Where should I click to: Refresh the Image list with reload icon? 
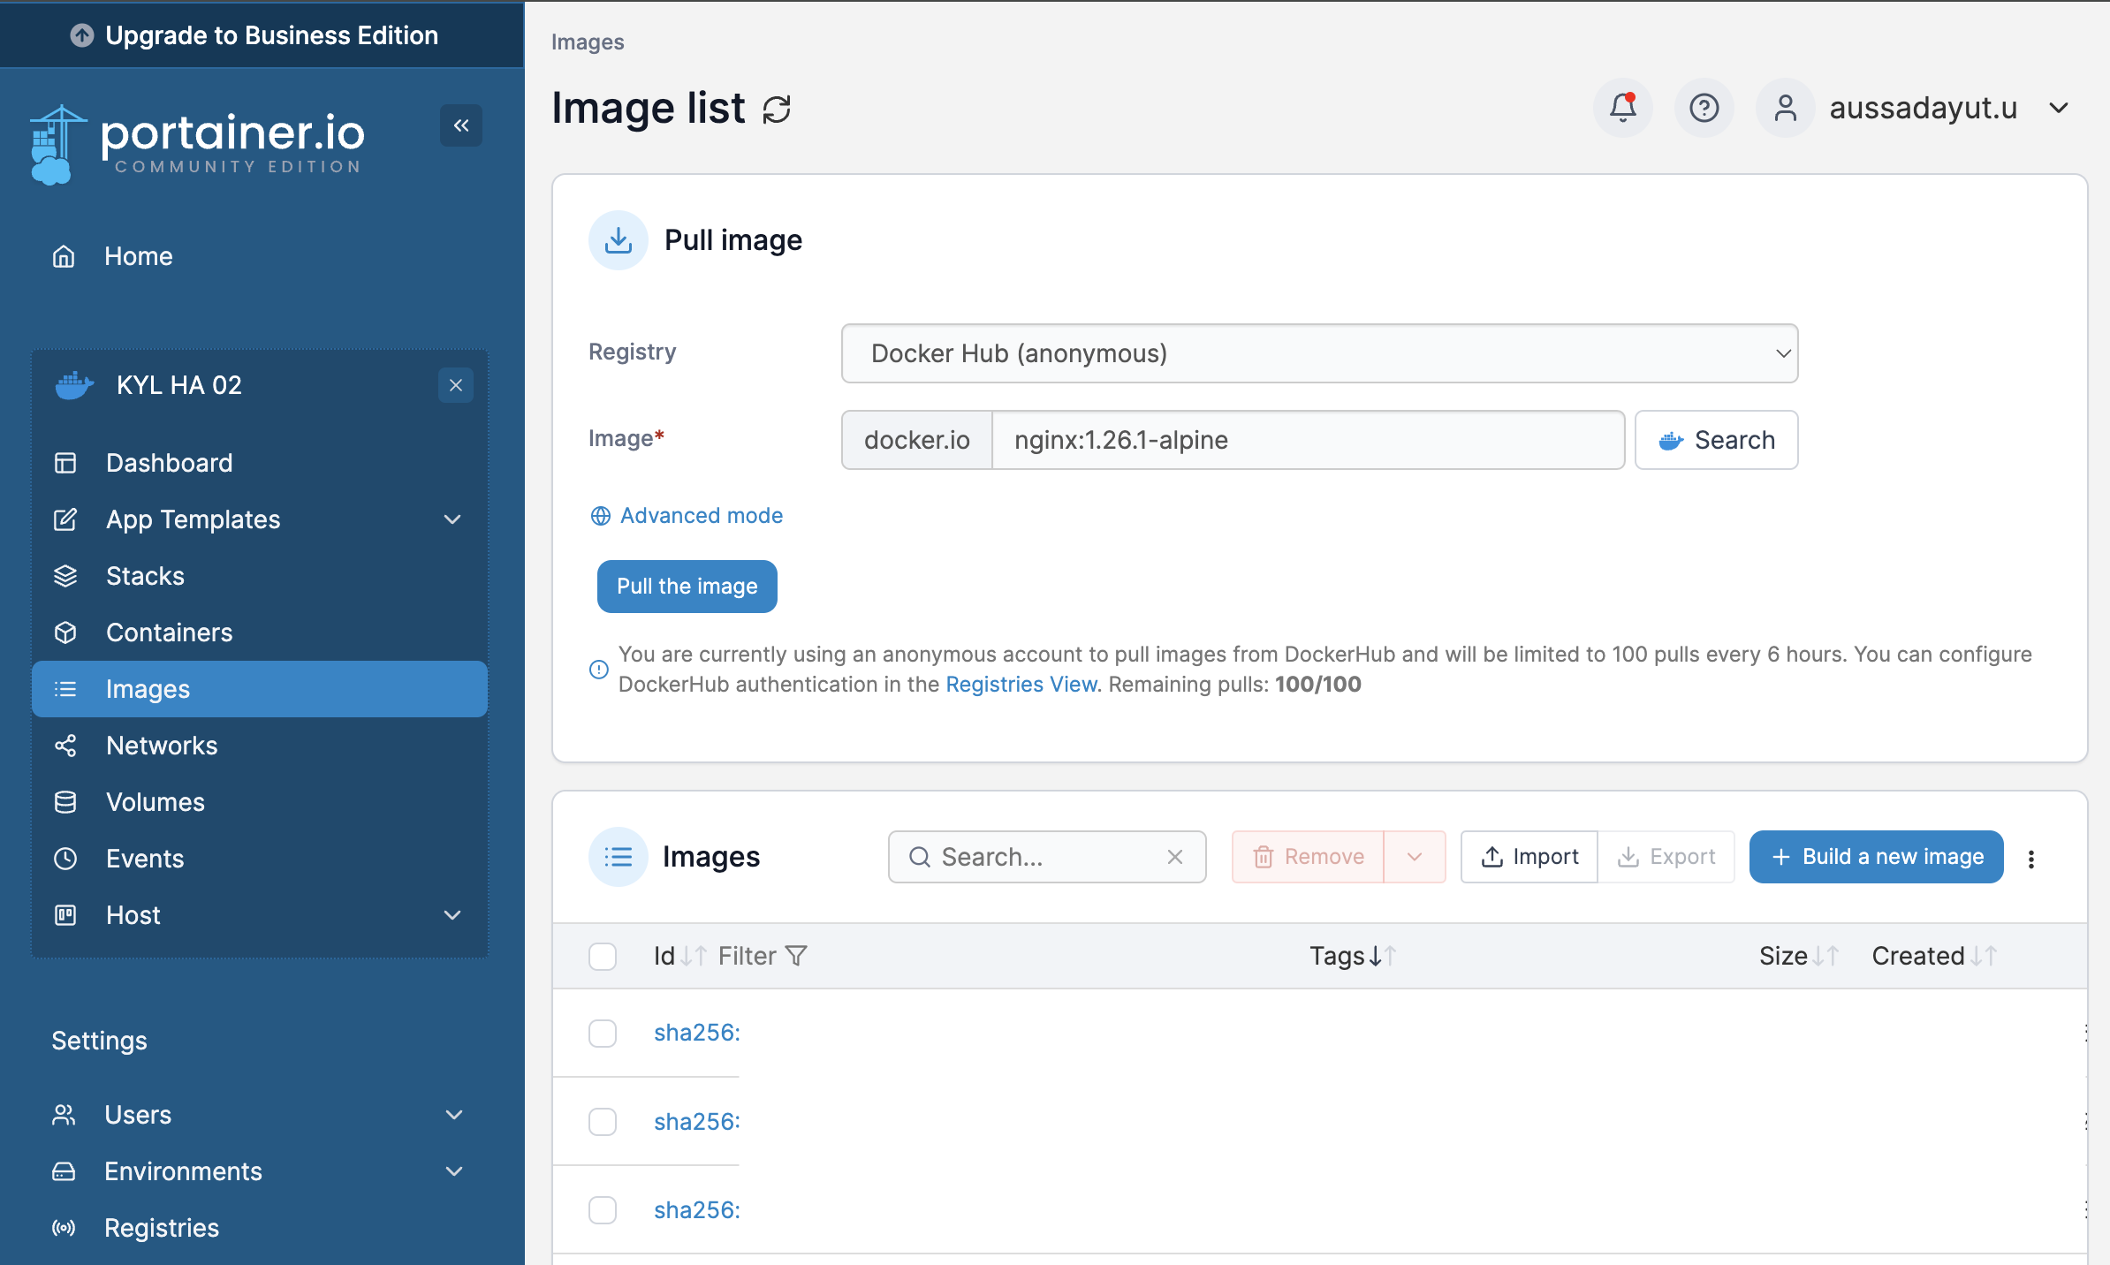(x=777, y=110)
